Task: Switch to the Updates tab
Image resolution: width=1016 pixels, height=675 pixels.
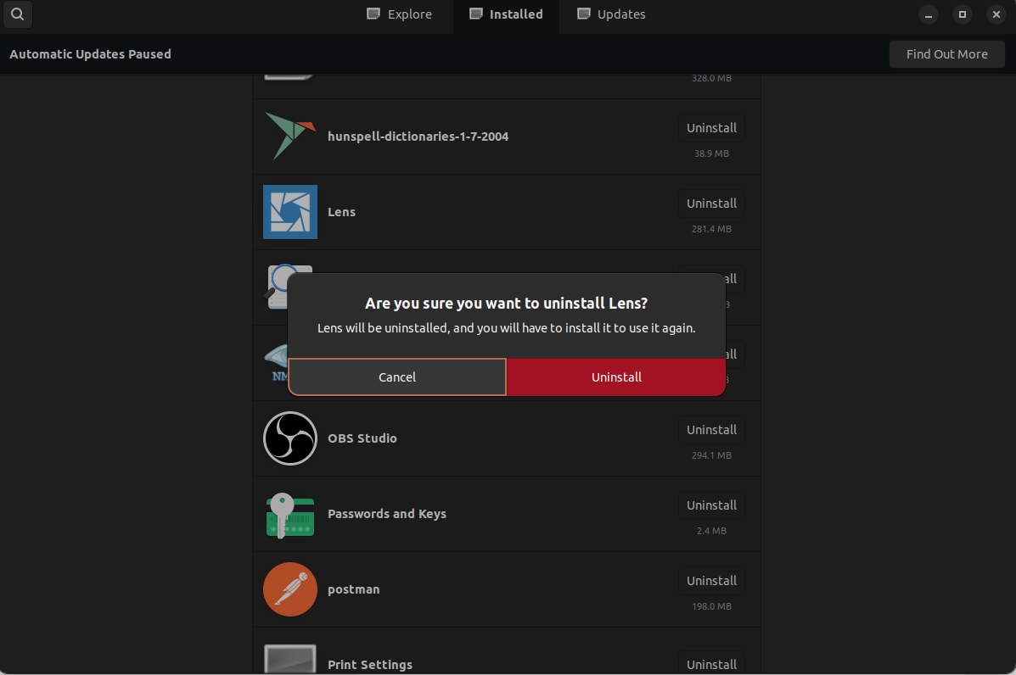Action: [x=611, y=14]
